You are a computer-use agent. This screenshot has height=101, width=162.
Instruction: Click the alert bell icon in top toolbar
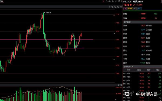(x=107, y=1)
